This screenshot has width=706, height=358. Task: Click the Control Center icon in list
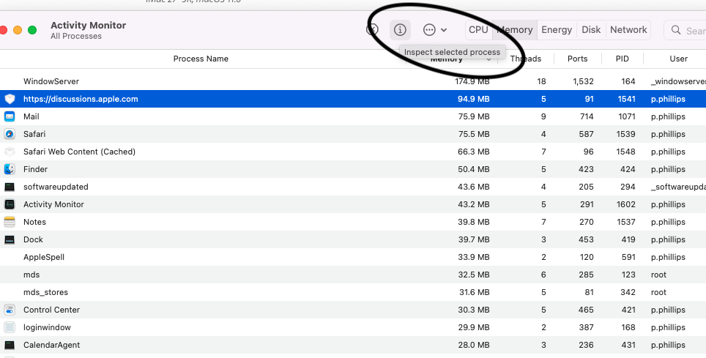10,310
